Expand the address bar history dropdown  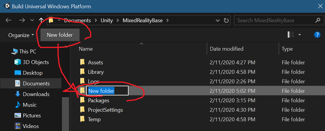[x=218, y=20]
